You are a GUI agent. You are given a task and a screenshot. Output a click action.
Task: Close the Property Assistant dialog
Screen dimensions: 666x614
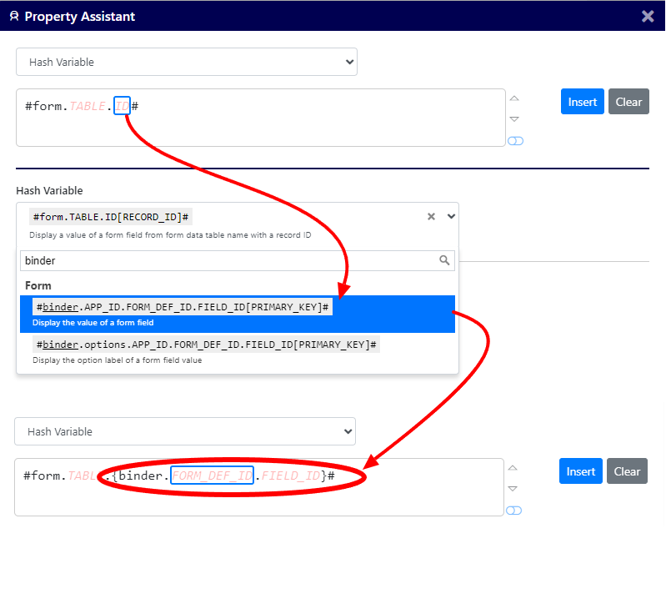click(647, 16)
